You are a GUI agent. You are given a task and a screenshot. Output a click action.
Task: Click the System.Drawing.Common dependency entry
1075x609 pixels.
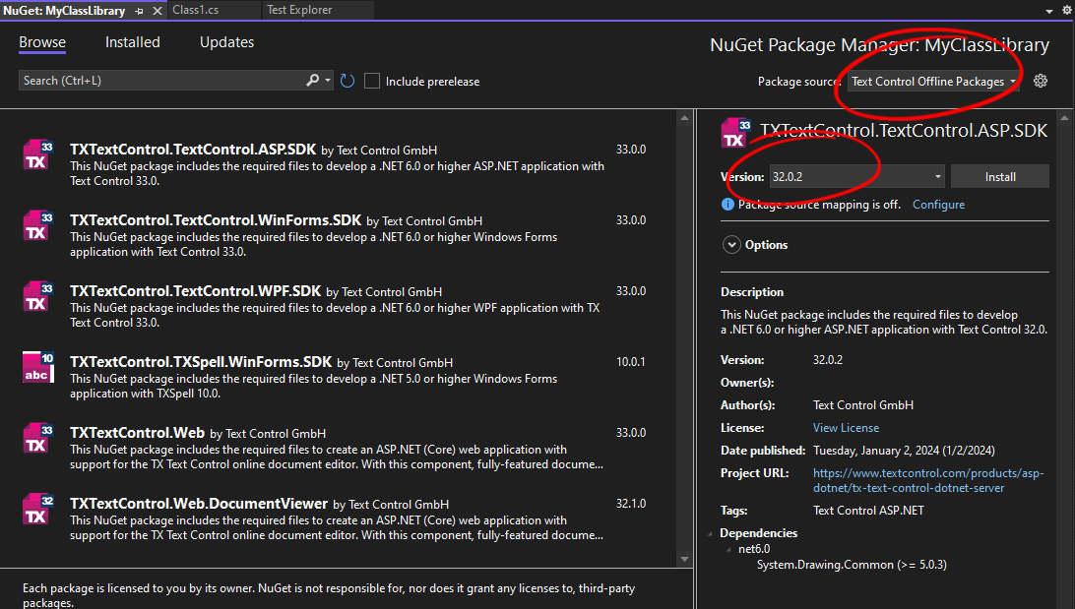click(852, 565)
